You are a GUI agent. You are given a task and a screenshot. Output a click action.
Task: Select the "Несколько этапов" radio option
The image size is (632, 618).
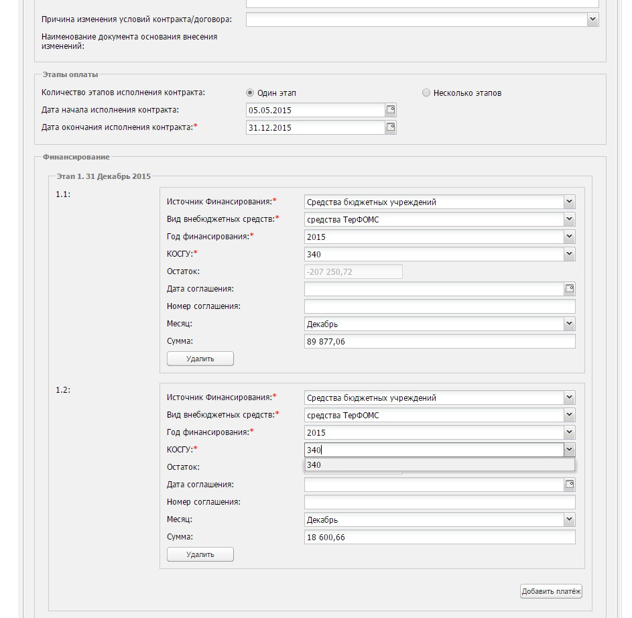pos(426,93)
